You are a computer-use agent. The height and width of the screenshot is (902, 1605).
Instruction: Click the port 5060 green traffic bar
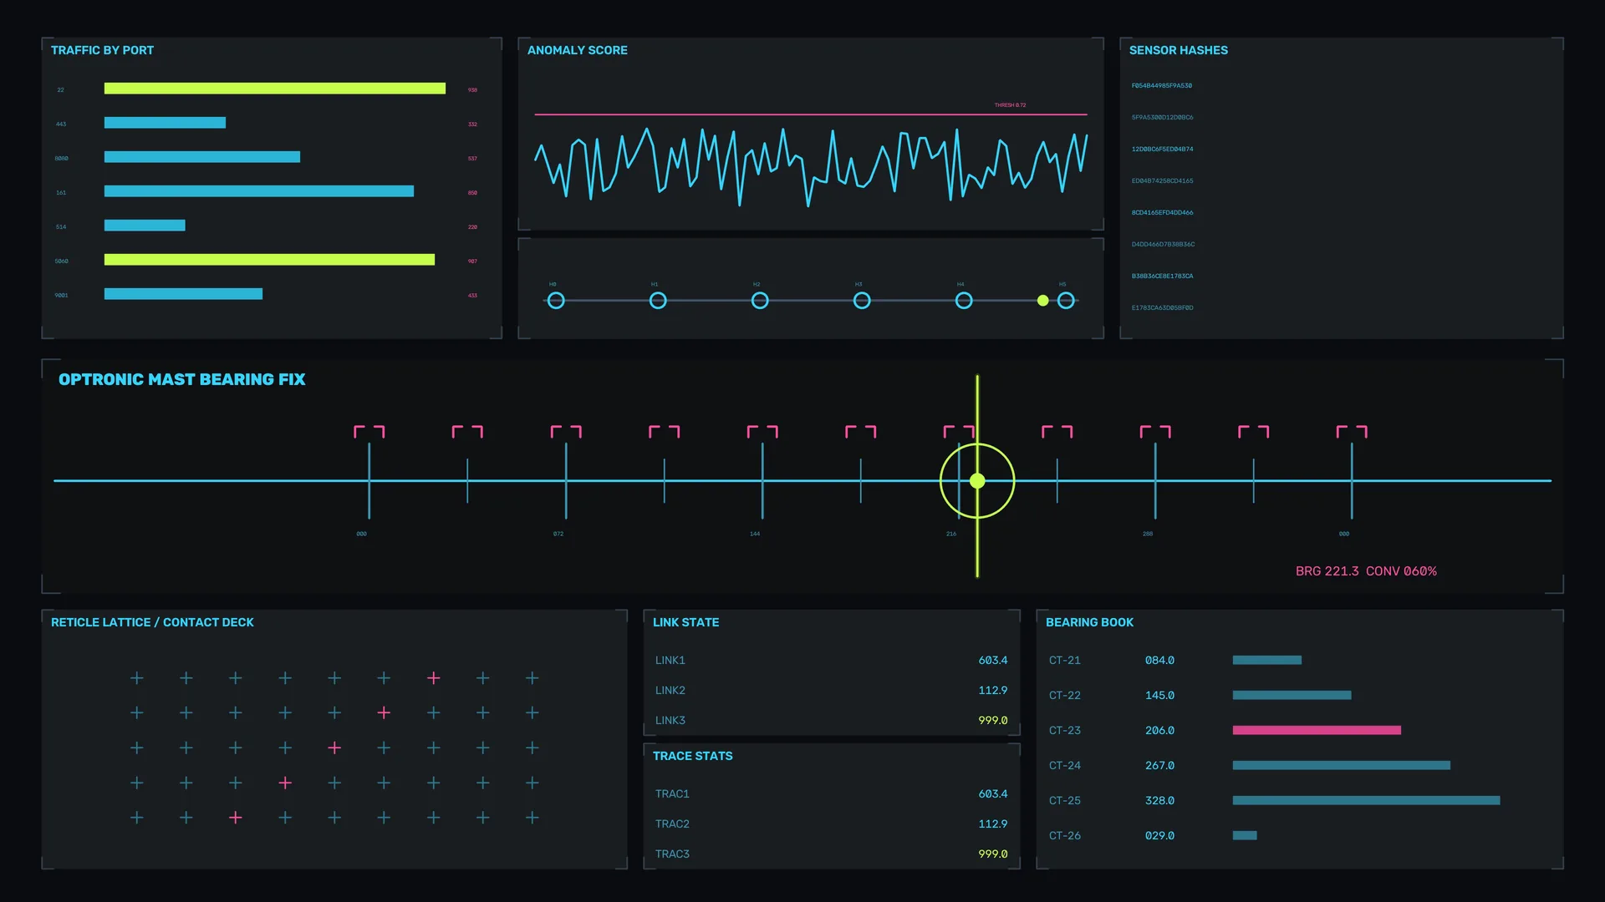[269, 260]
